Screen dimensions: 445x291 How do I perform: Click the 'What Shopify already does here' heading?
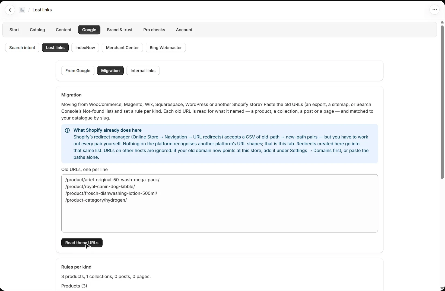[107, 130]
